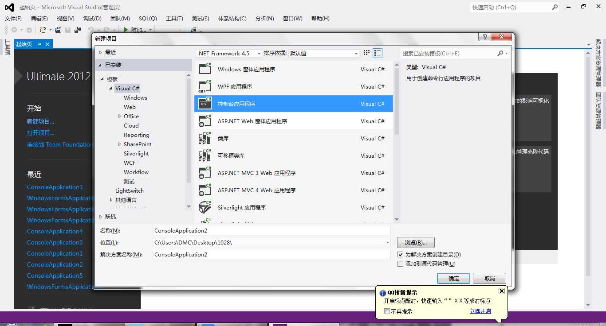
Task: Open recent project ConsoleApplication5 link
Action: pos(55,276)
